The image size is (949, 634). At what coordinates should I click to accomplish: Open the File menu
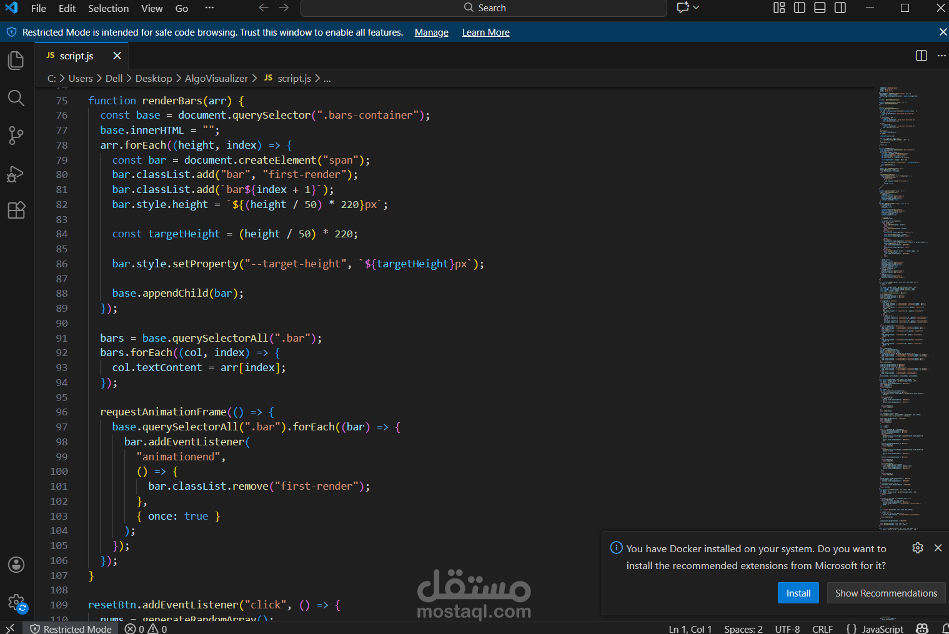point(39,8)
